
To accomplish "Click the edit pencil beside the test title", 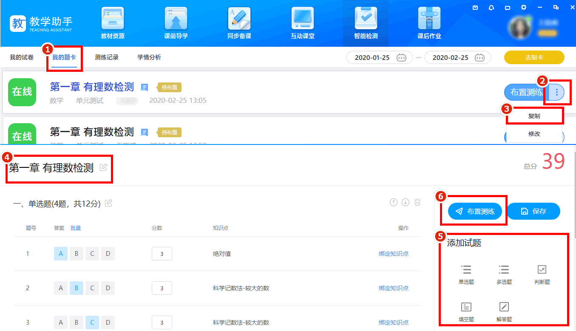I will 103,167.
